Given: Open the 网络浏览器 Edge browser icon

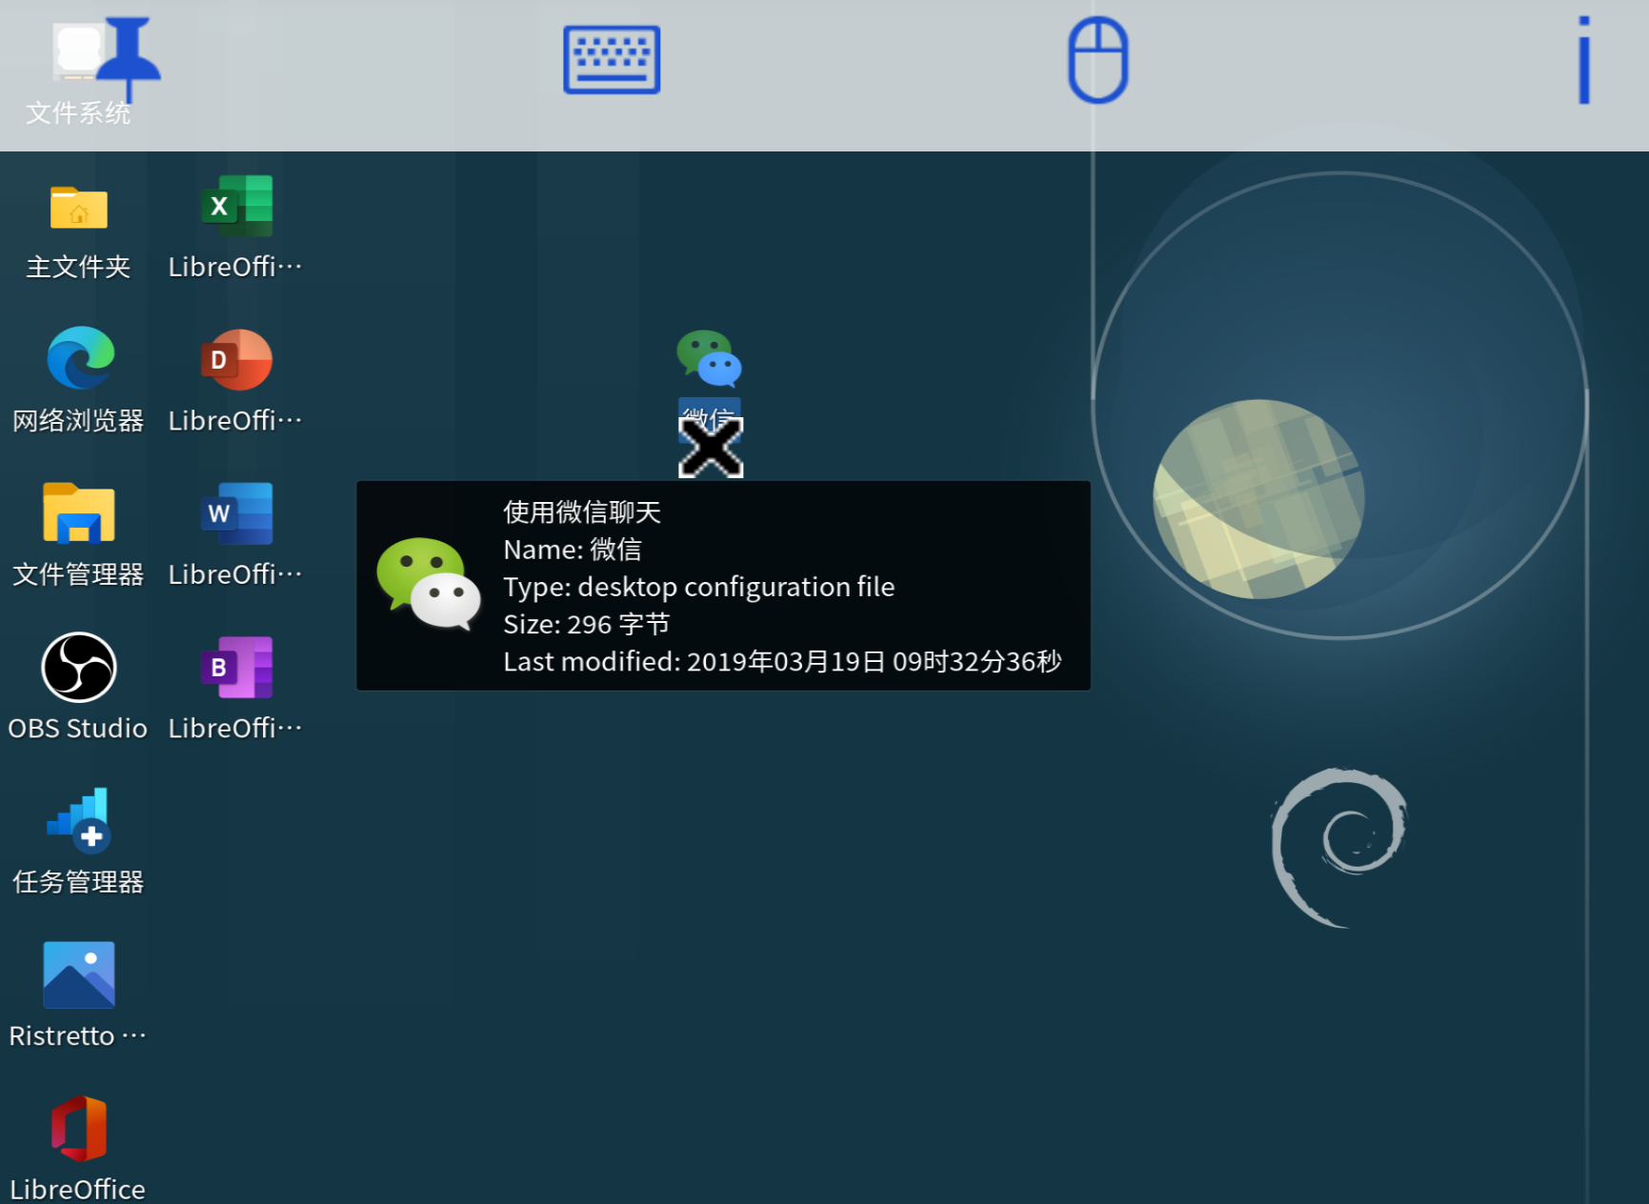Looking at the screenshot, I should click(x=80, y=358).
